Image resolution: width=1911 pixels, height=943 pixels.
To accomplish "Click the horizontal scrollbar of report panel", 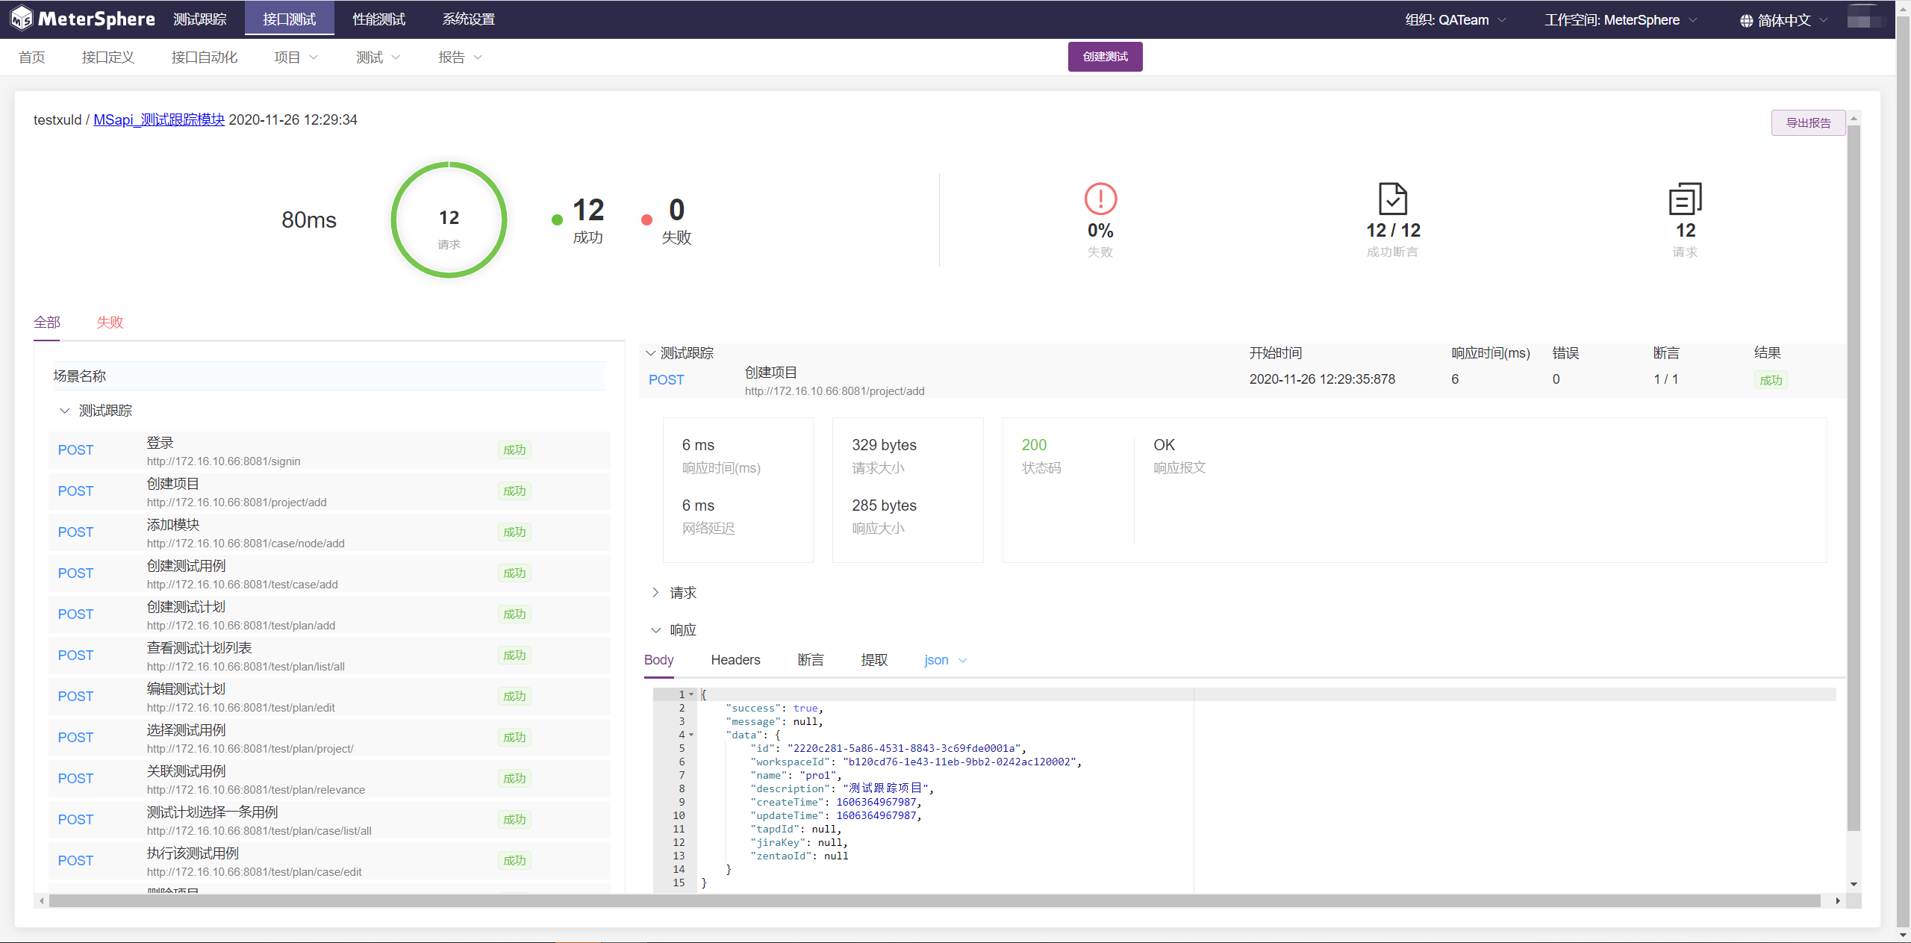I will [935, 901].
